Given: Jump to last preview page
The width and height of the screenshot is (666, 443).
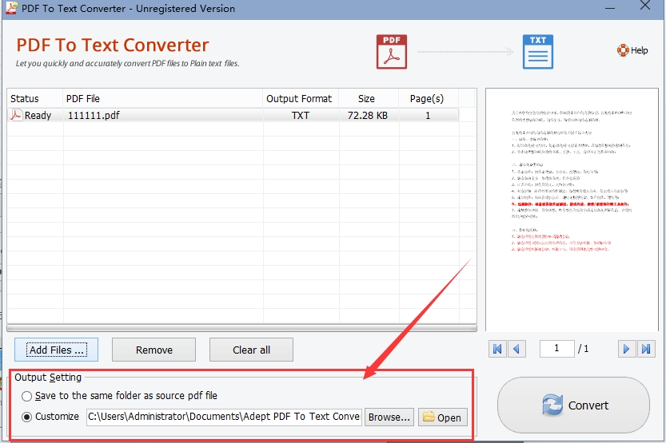Looking at the screenshot, I should click(646, 349).
